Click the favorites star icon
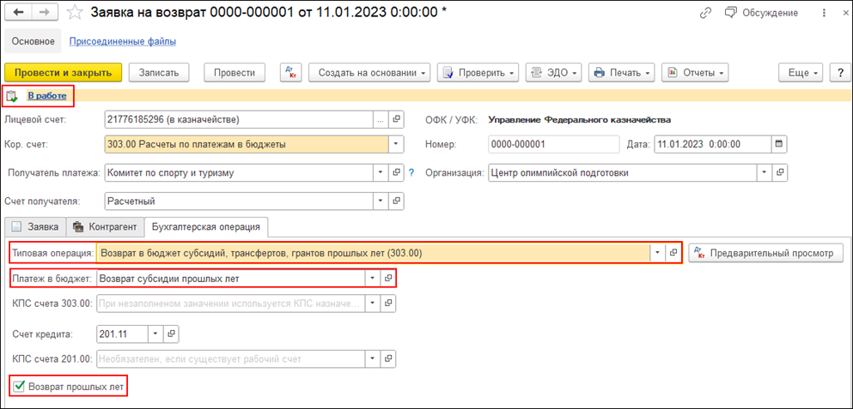The height and width of the screenshot is (409, 853). click(x=75, y=13)
